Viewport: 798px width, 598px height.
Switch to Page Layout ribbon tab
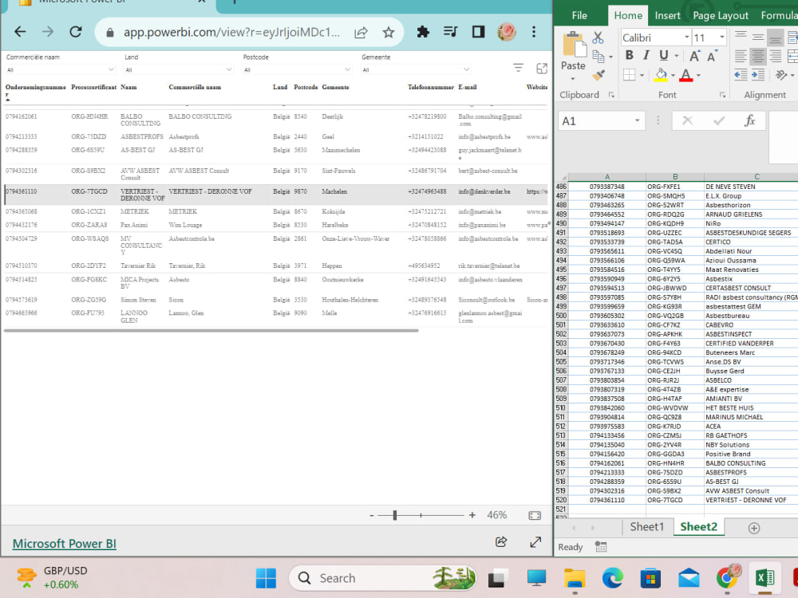tap(720, 16)
